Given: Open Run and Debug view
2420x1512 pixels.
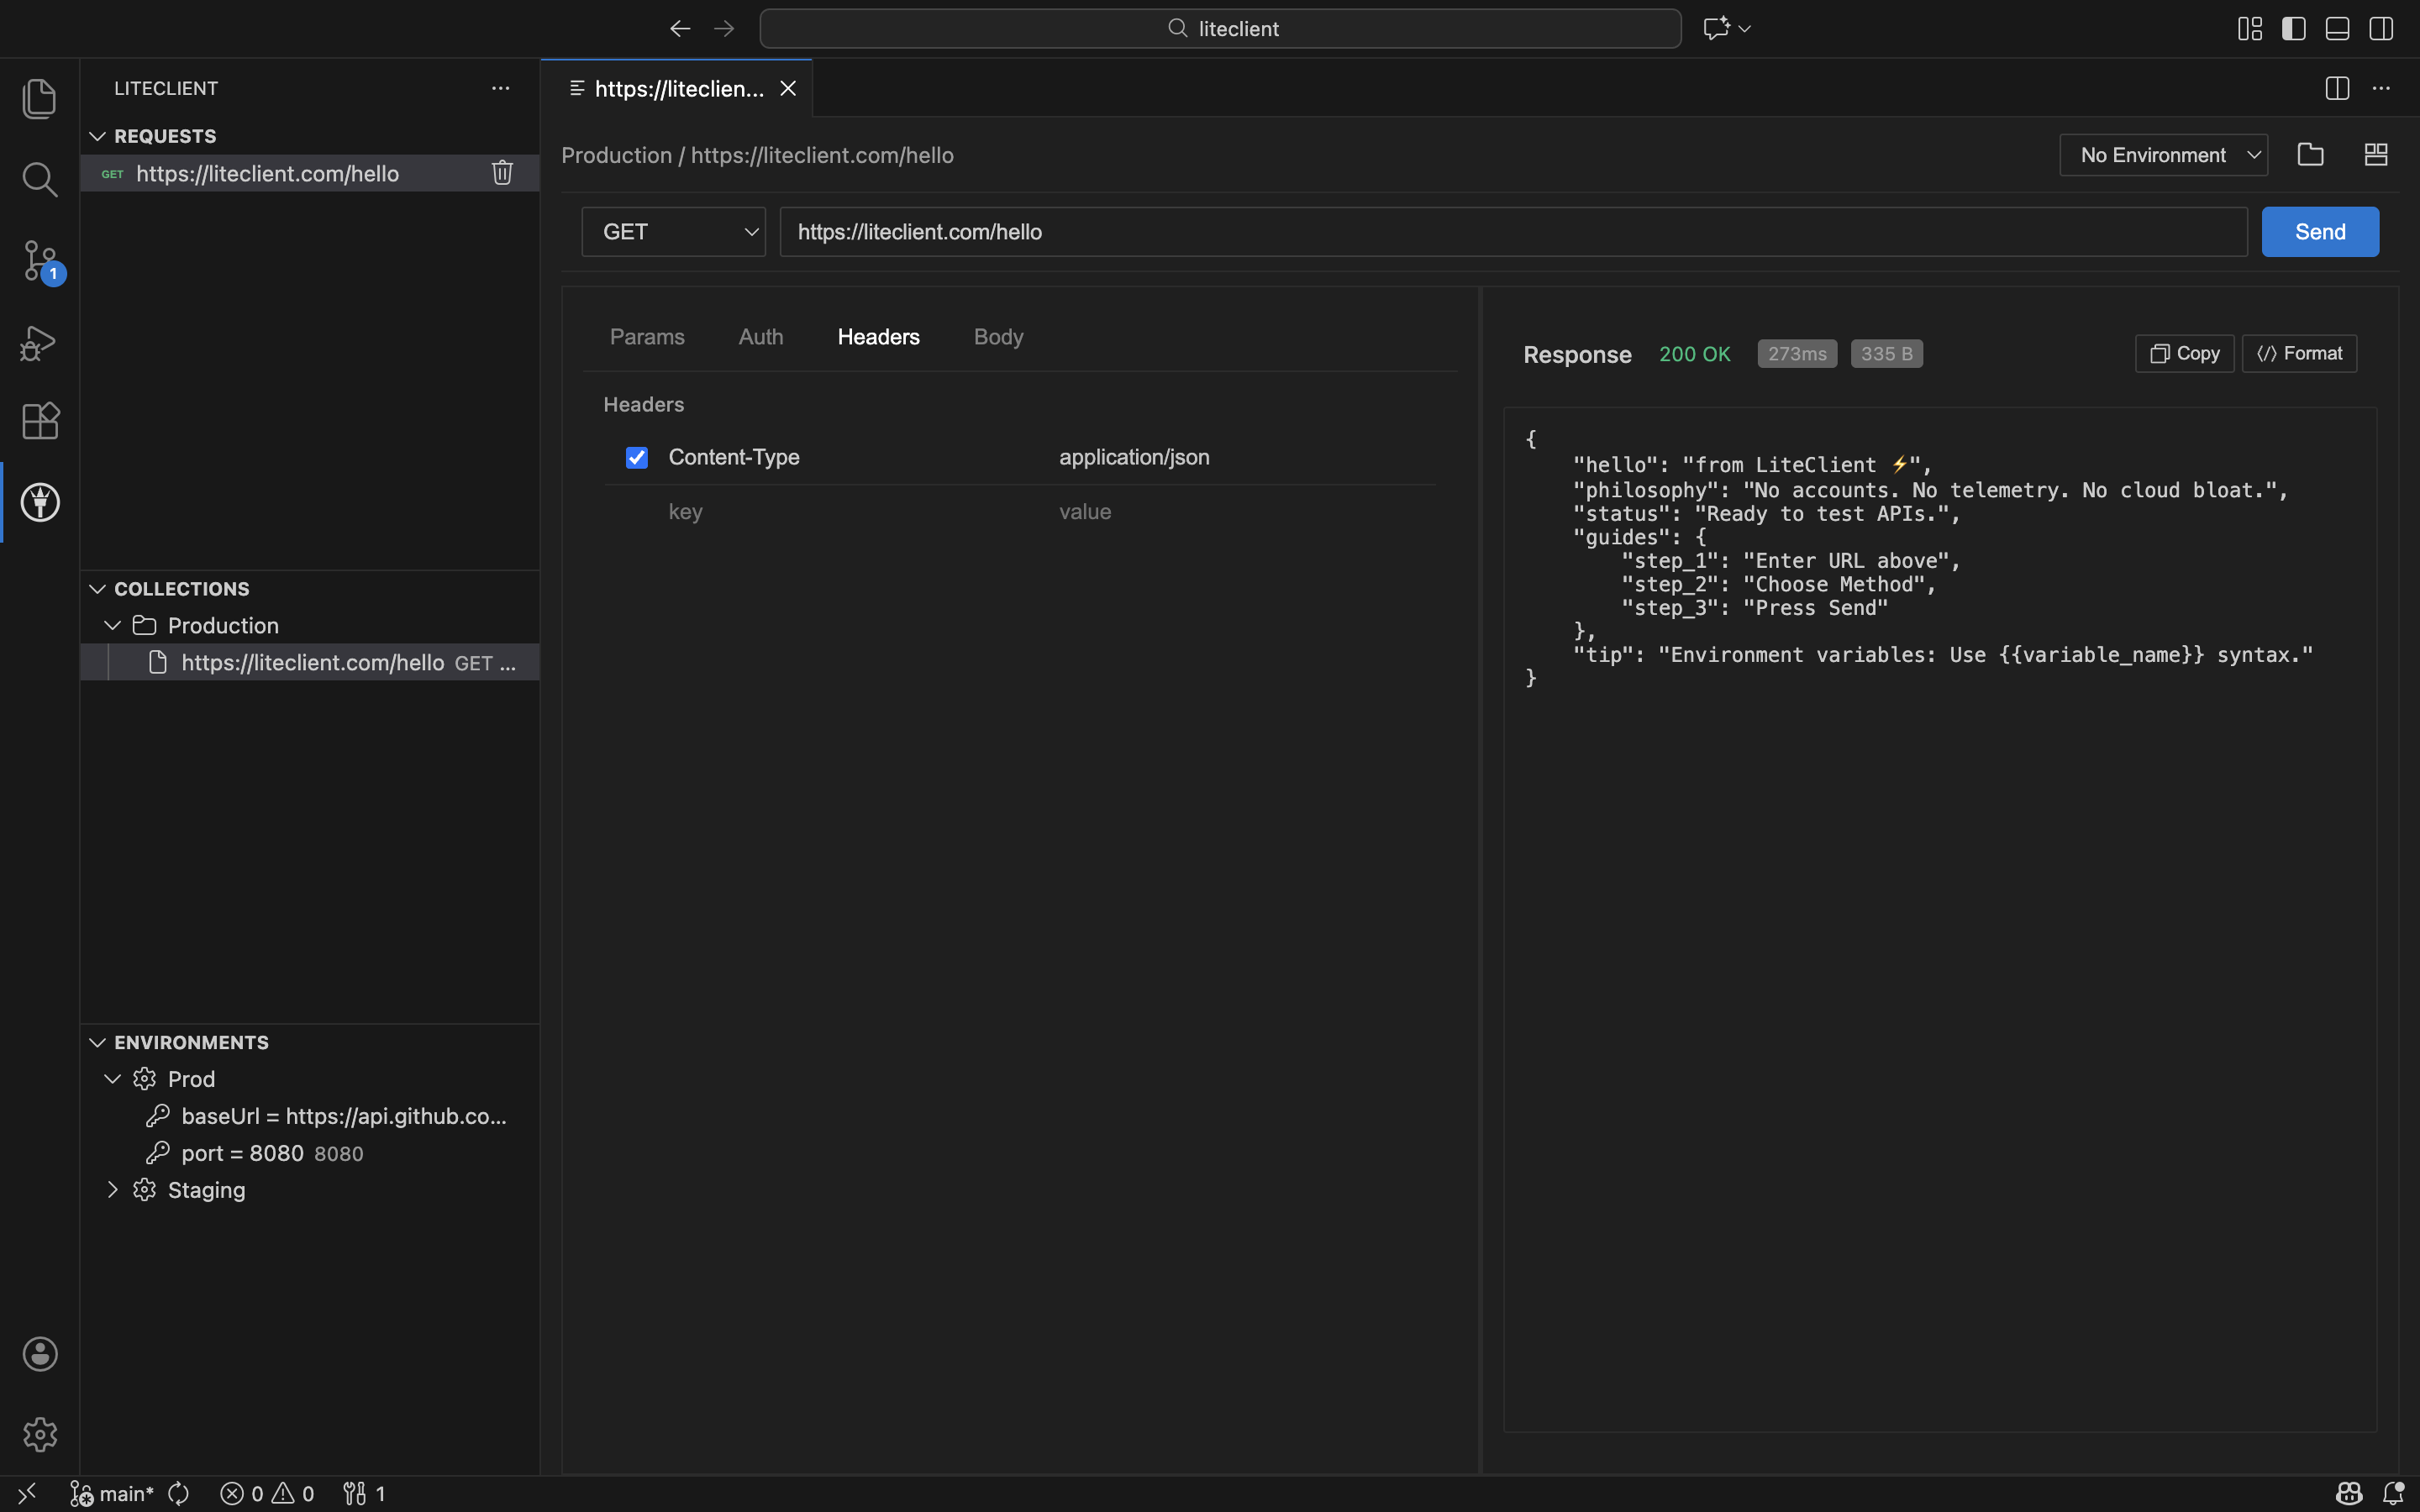Looking at the screenshot, I should pos(40,342).
